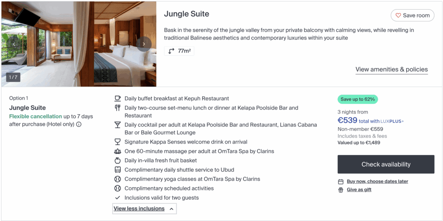Click the fork and knife dining icon
Viewport: 443px width, 221px height.
pyautogui.click(x=118, y=108)
